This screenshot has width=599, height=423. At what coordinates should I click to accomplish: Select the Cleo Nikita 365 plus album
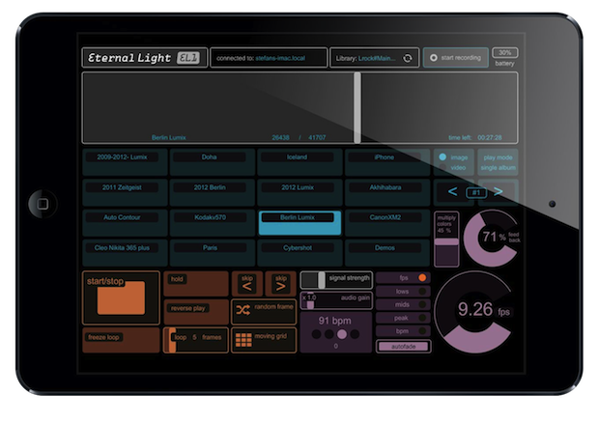click(x=125, y=253)
